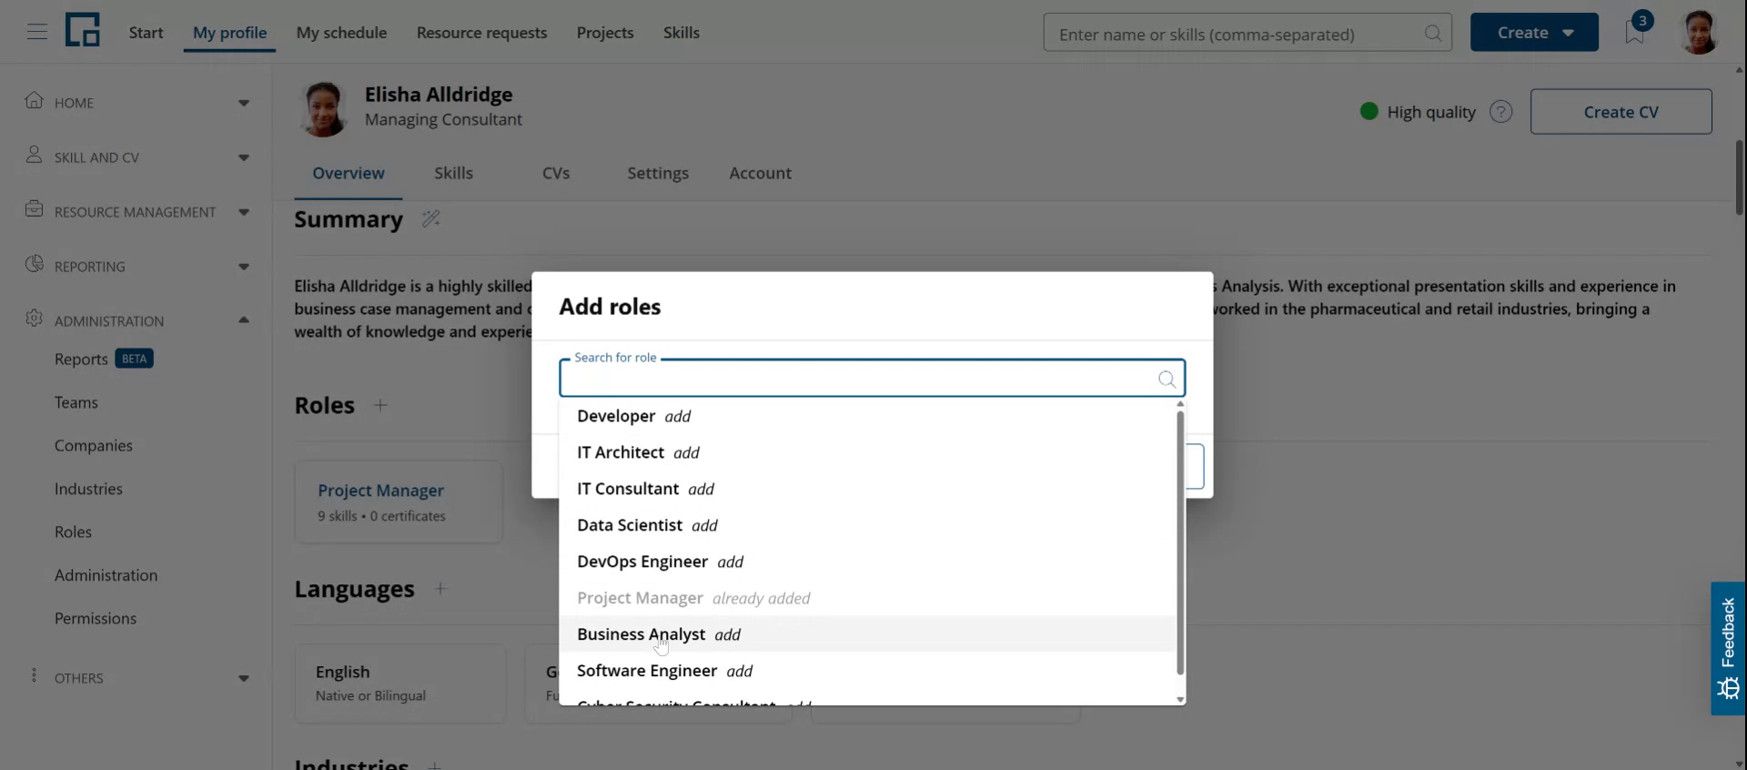This screenshot has height=770, width=1747.
Task: Open the user avatar in top bar
Action: point(1698,33)
